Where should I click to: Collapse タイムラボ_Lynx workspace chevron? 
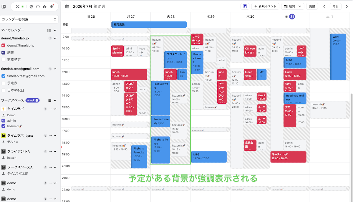tap(55, 135)
